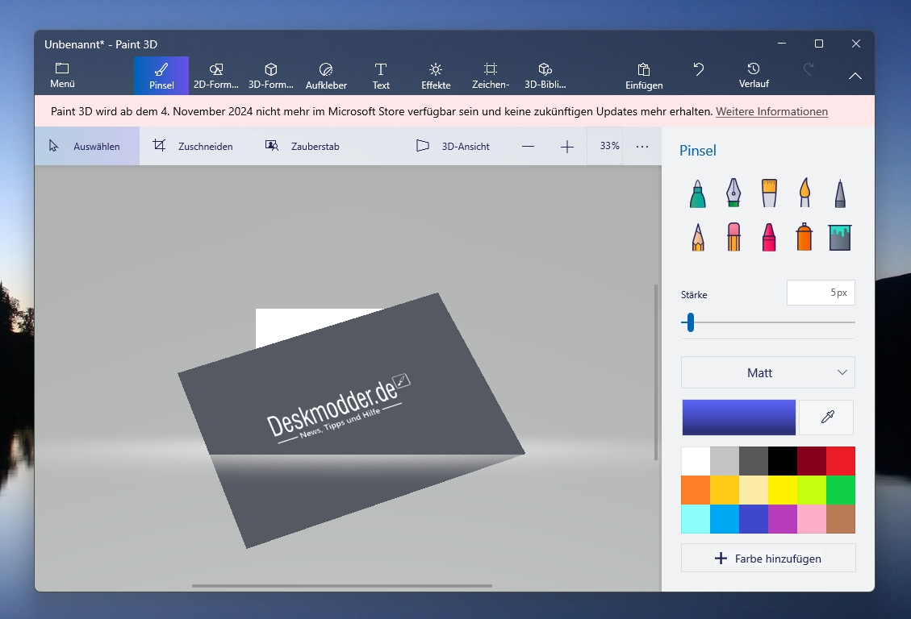Pick the brown color swatch

(841, 518)
